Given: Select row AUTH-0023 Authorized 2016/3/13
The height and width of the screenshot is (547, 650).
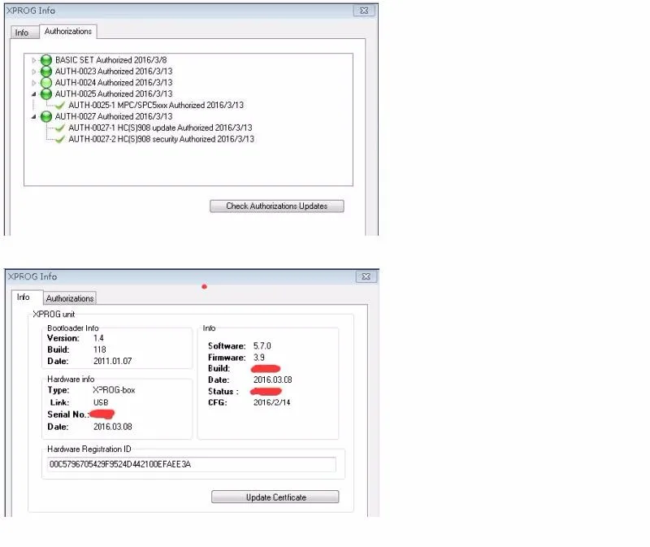Looking at the screenshot, I should 114,72.
